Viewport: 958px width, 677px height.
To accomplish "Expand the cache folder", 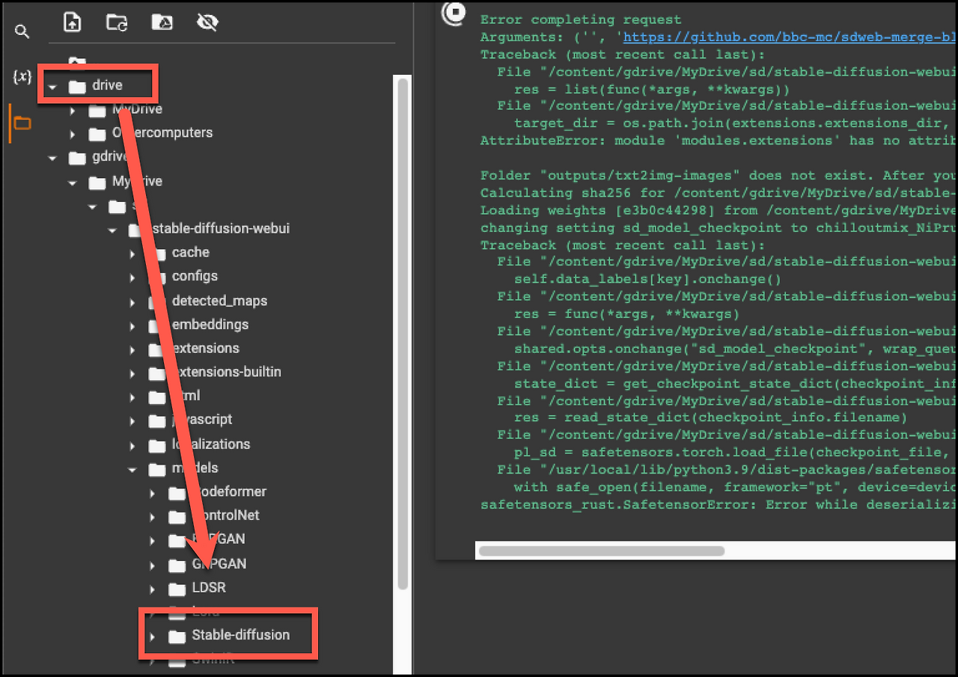I will [x=132, y=254].
